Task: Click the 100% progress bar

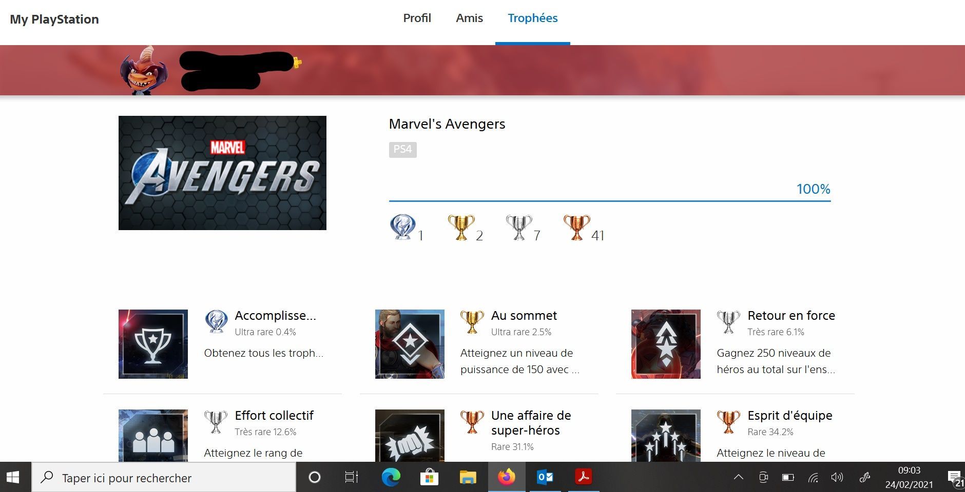Action: pyautogui.click(x=610, y=201)
